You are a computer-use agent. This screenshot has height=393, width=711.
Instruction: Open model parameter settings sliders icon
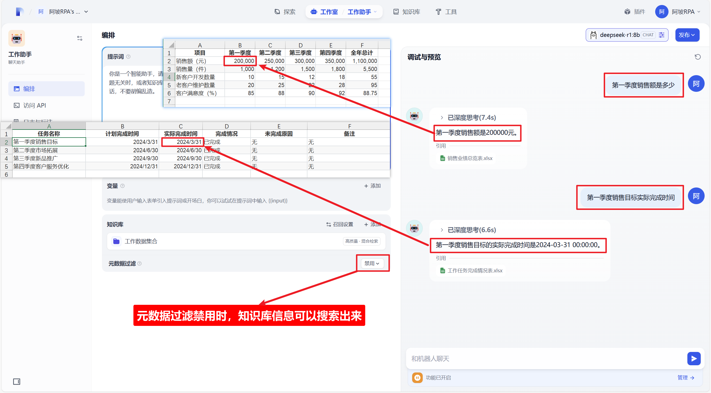(x=662, y=35)
